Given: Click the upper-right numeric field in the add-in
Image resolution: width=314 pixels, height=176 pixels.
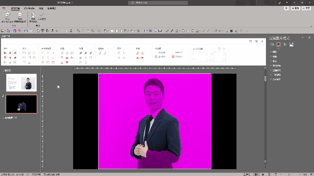Looking at the screenshot, I should point(219,54).
